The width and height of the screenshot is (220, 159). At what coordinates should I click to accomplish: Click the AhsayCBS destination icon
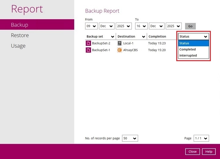119,50
